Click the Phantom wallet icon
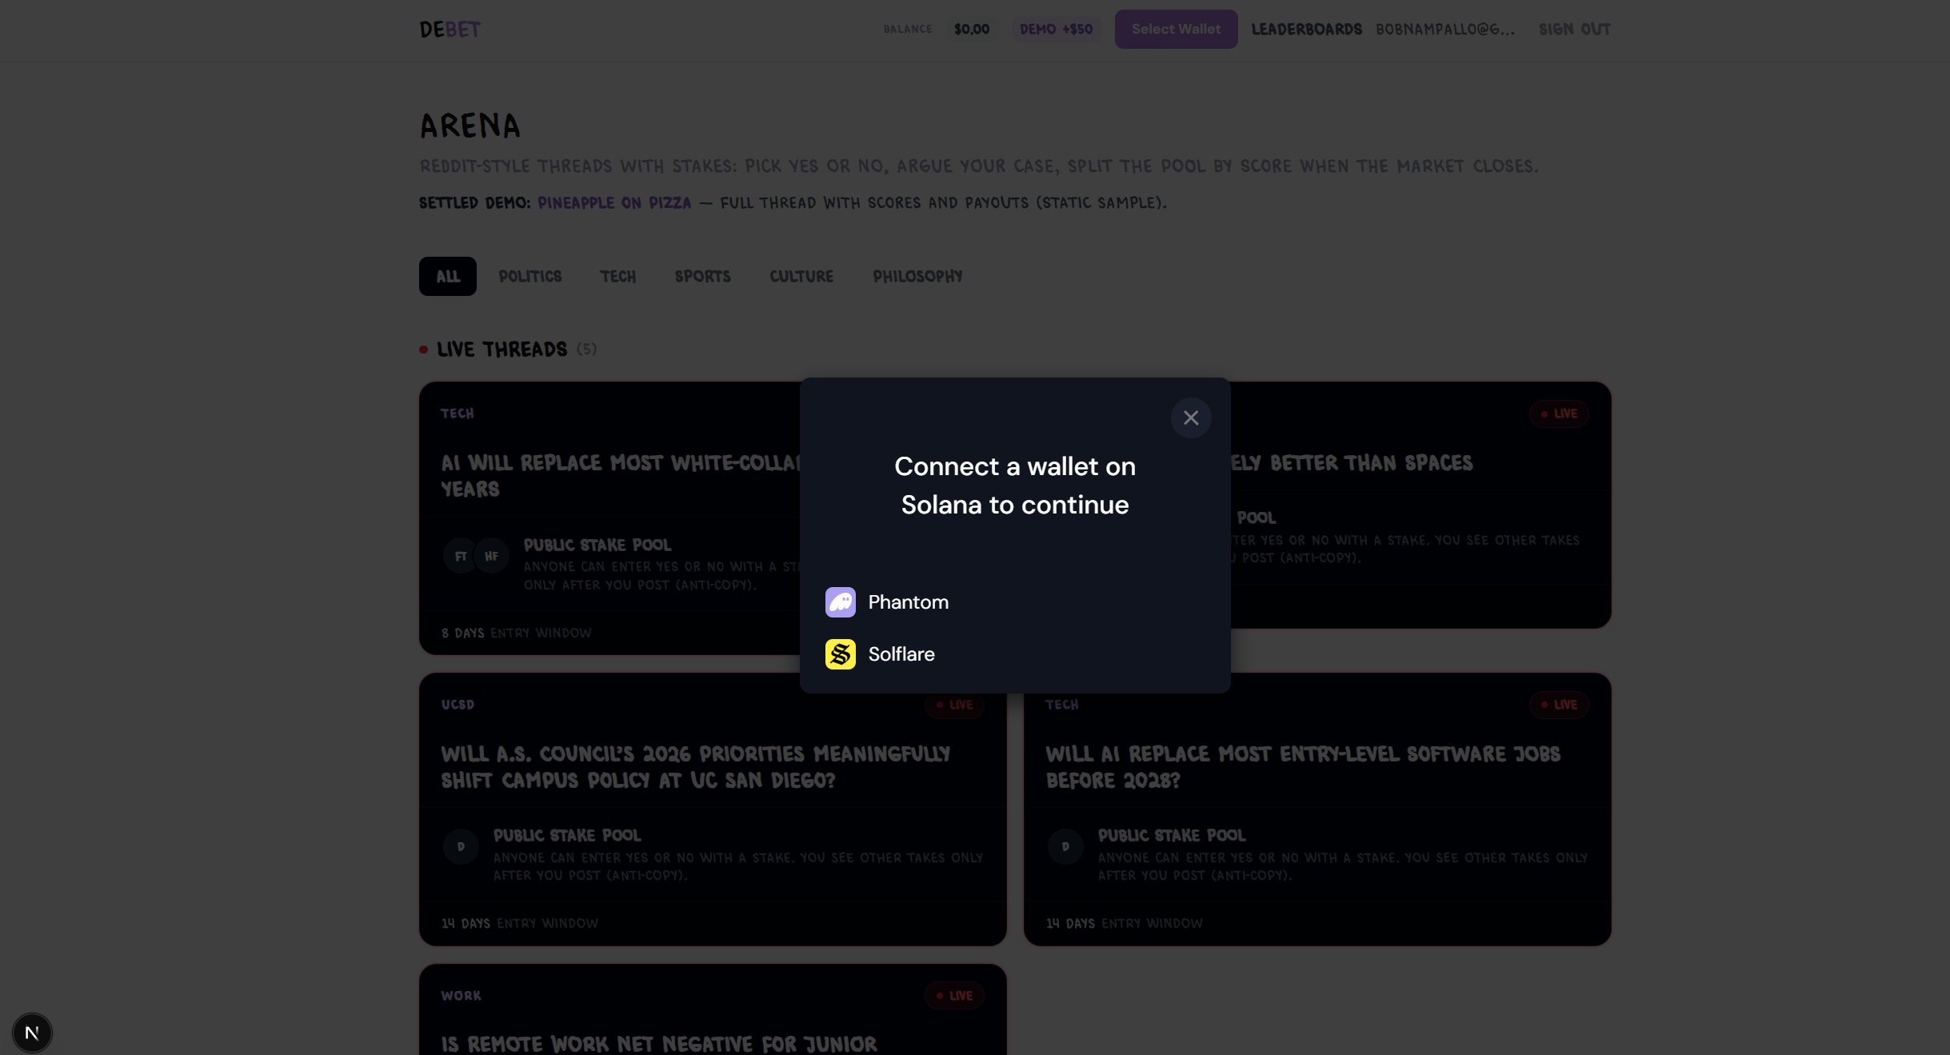The height and width of the screenshot is (1055, 1950). coord(840,602)
